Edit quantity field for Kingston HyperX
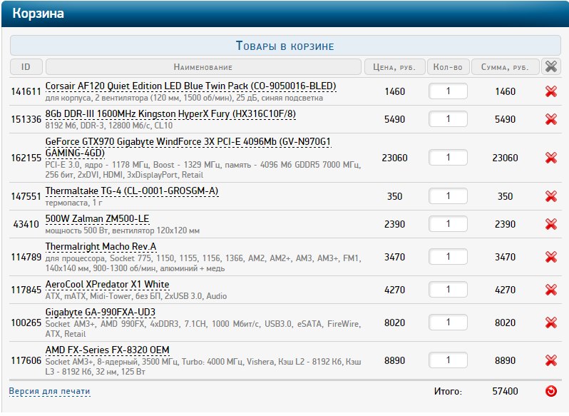 (448, 119)
